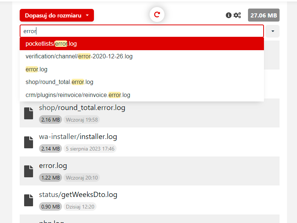Screen dimensions: 297x223
Task: Click the 27.06 MB total size badge
Action: point(264,15)
